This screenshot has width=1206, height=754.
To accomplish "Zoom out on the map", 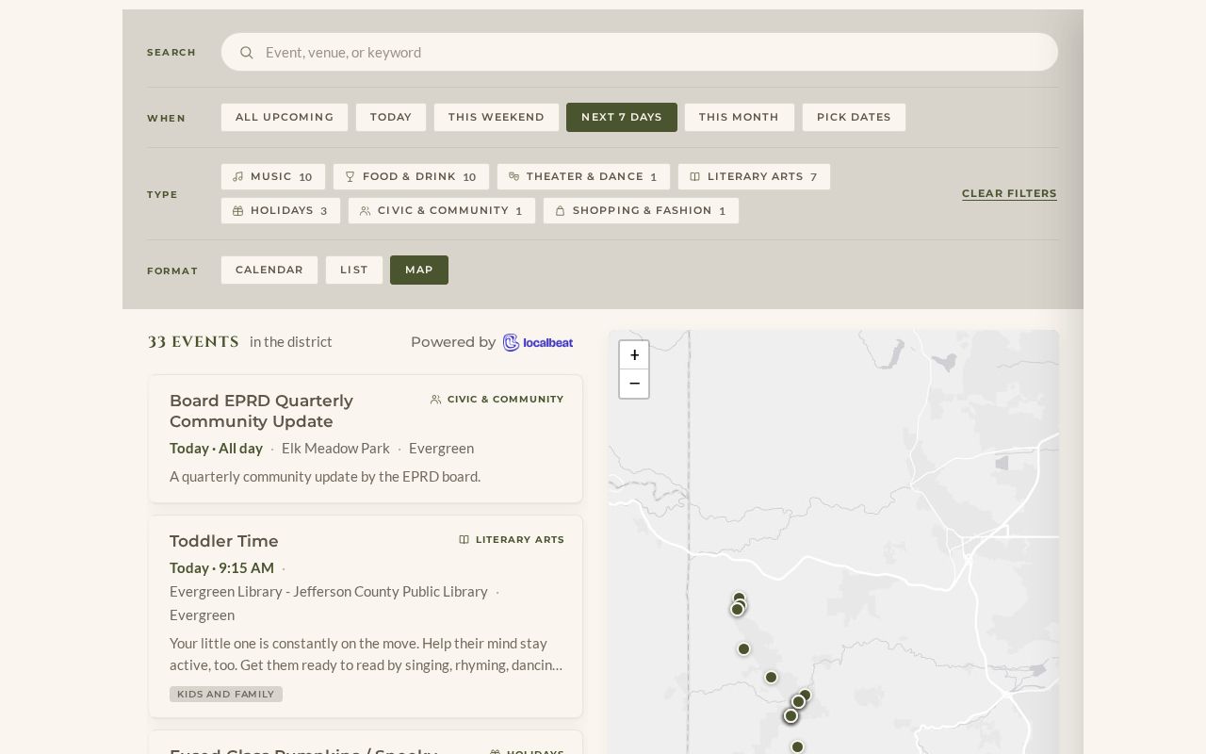I will [x=634, y=384].
